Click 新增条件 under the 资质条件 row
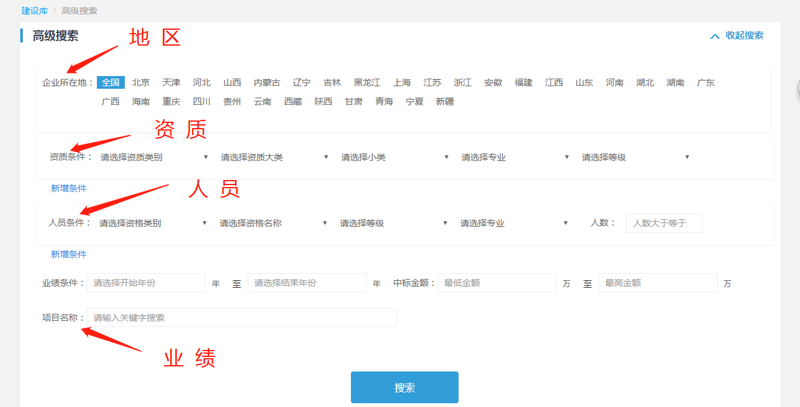The height and width of the screenshot is (407, 800). pyautogui.click(x=68, y=188)
